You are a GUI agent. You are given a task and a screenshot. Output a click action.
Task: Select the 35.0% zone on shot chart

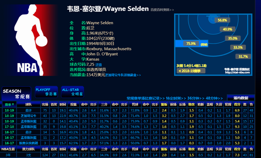tap(233, 38)
